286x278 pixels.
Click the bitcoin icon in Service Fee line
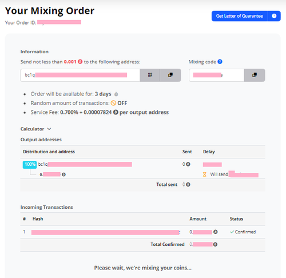coord(116,112)
